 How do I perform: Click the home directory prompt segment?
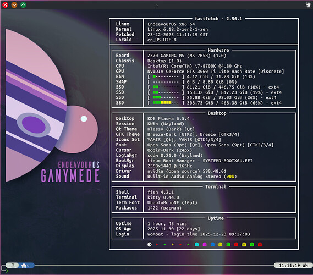[x=26, y=266]
